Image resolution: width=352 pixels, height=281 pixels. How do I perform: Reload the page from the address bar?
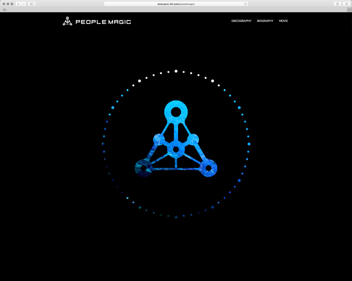245,4
